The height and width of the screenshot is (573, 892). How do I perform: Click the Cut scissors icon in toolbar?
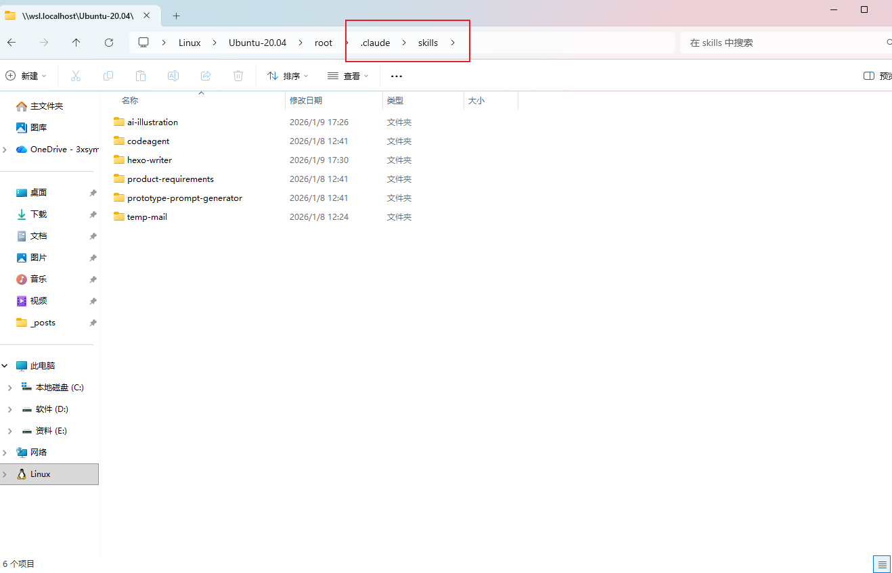point(76,76)
